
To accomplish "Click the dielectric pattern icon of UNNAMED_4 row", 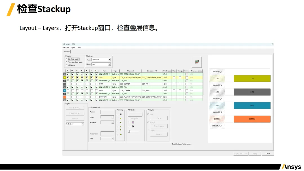I will click(64, 81).
